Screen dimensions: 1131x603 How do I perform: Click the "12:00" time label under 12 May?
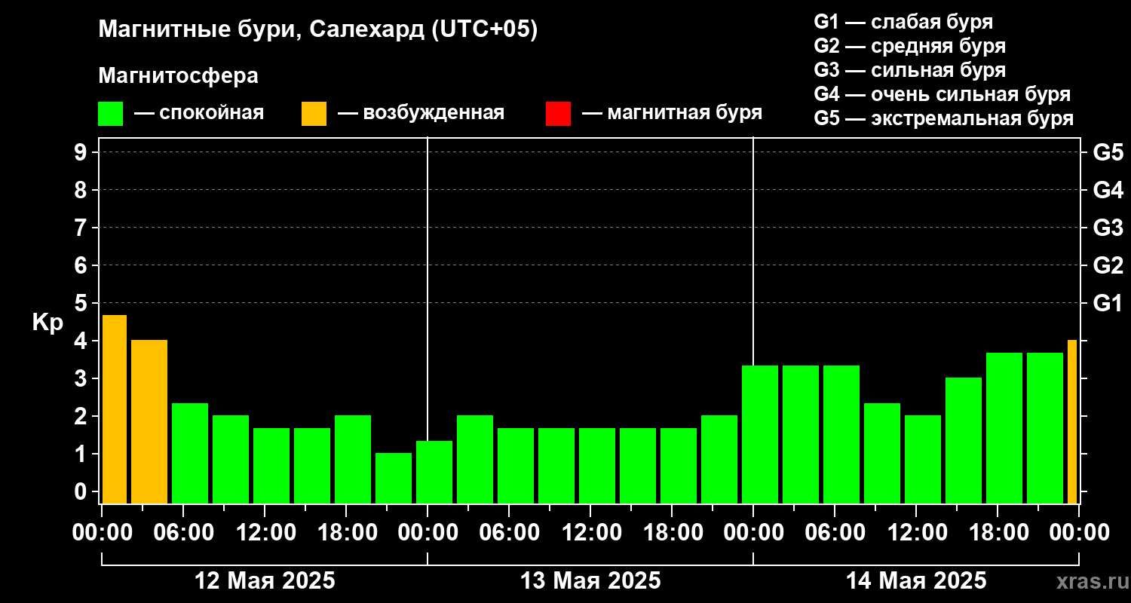pos(265,533)
